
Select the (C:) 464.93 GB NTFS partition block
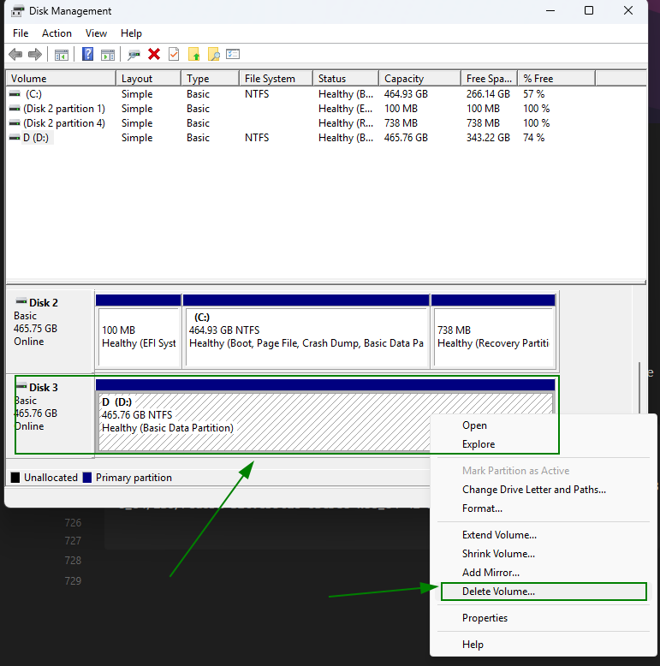(x=306, y=336)
